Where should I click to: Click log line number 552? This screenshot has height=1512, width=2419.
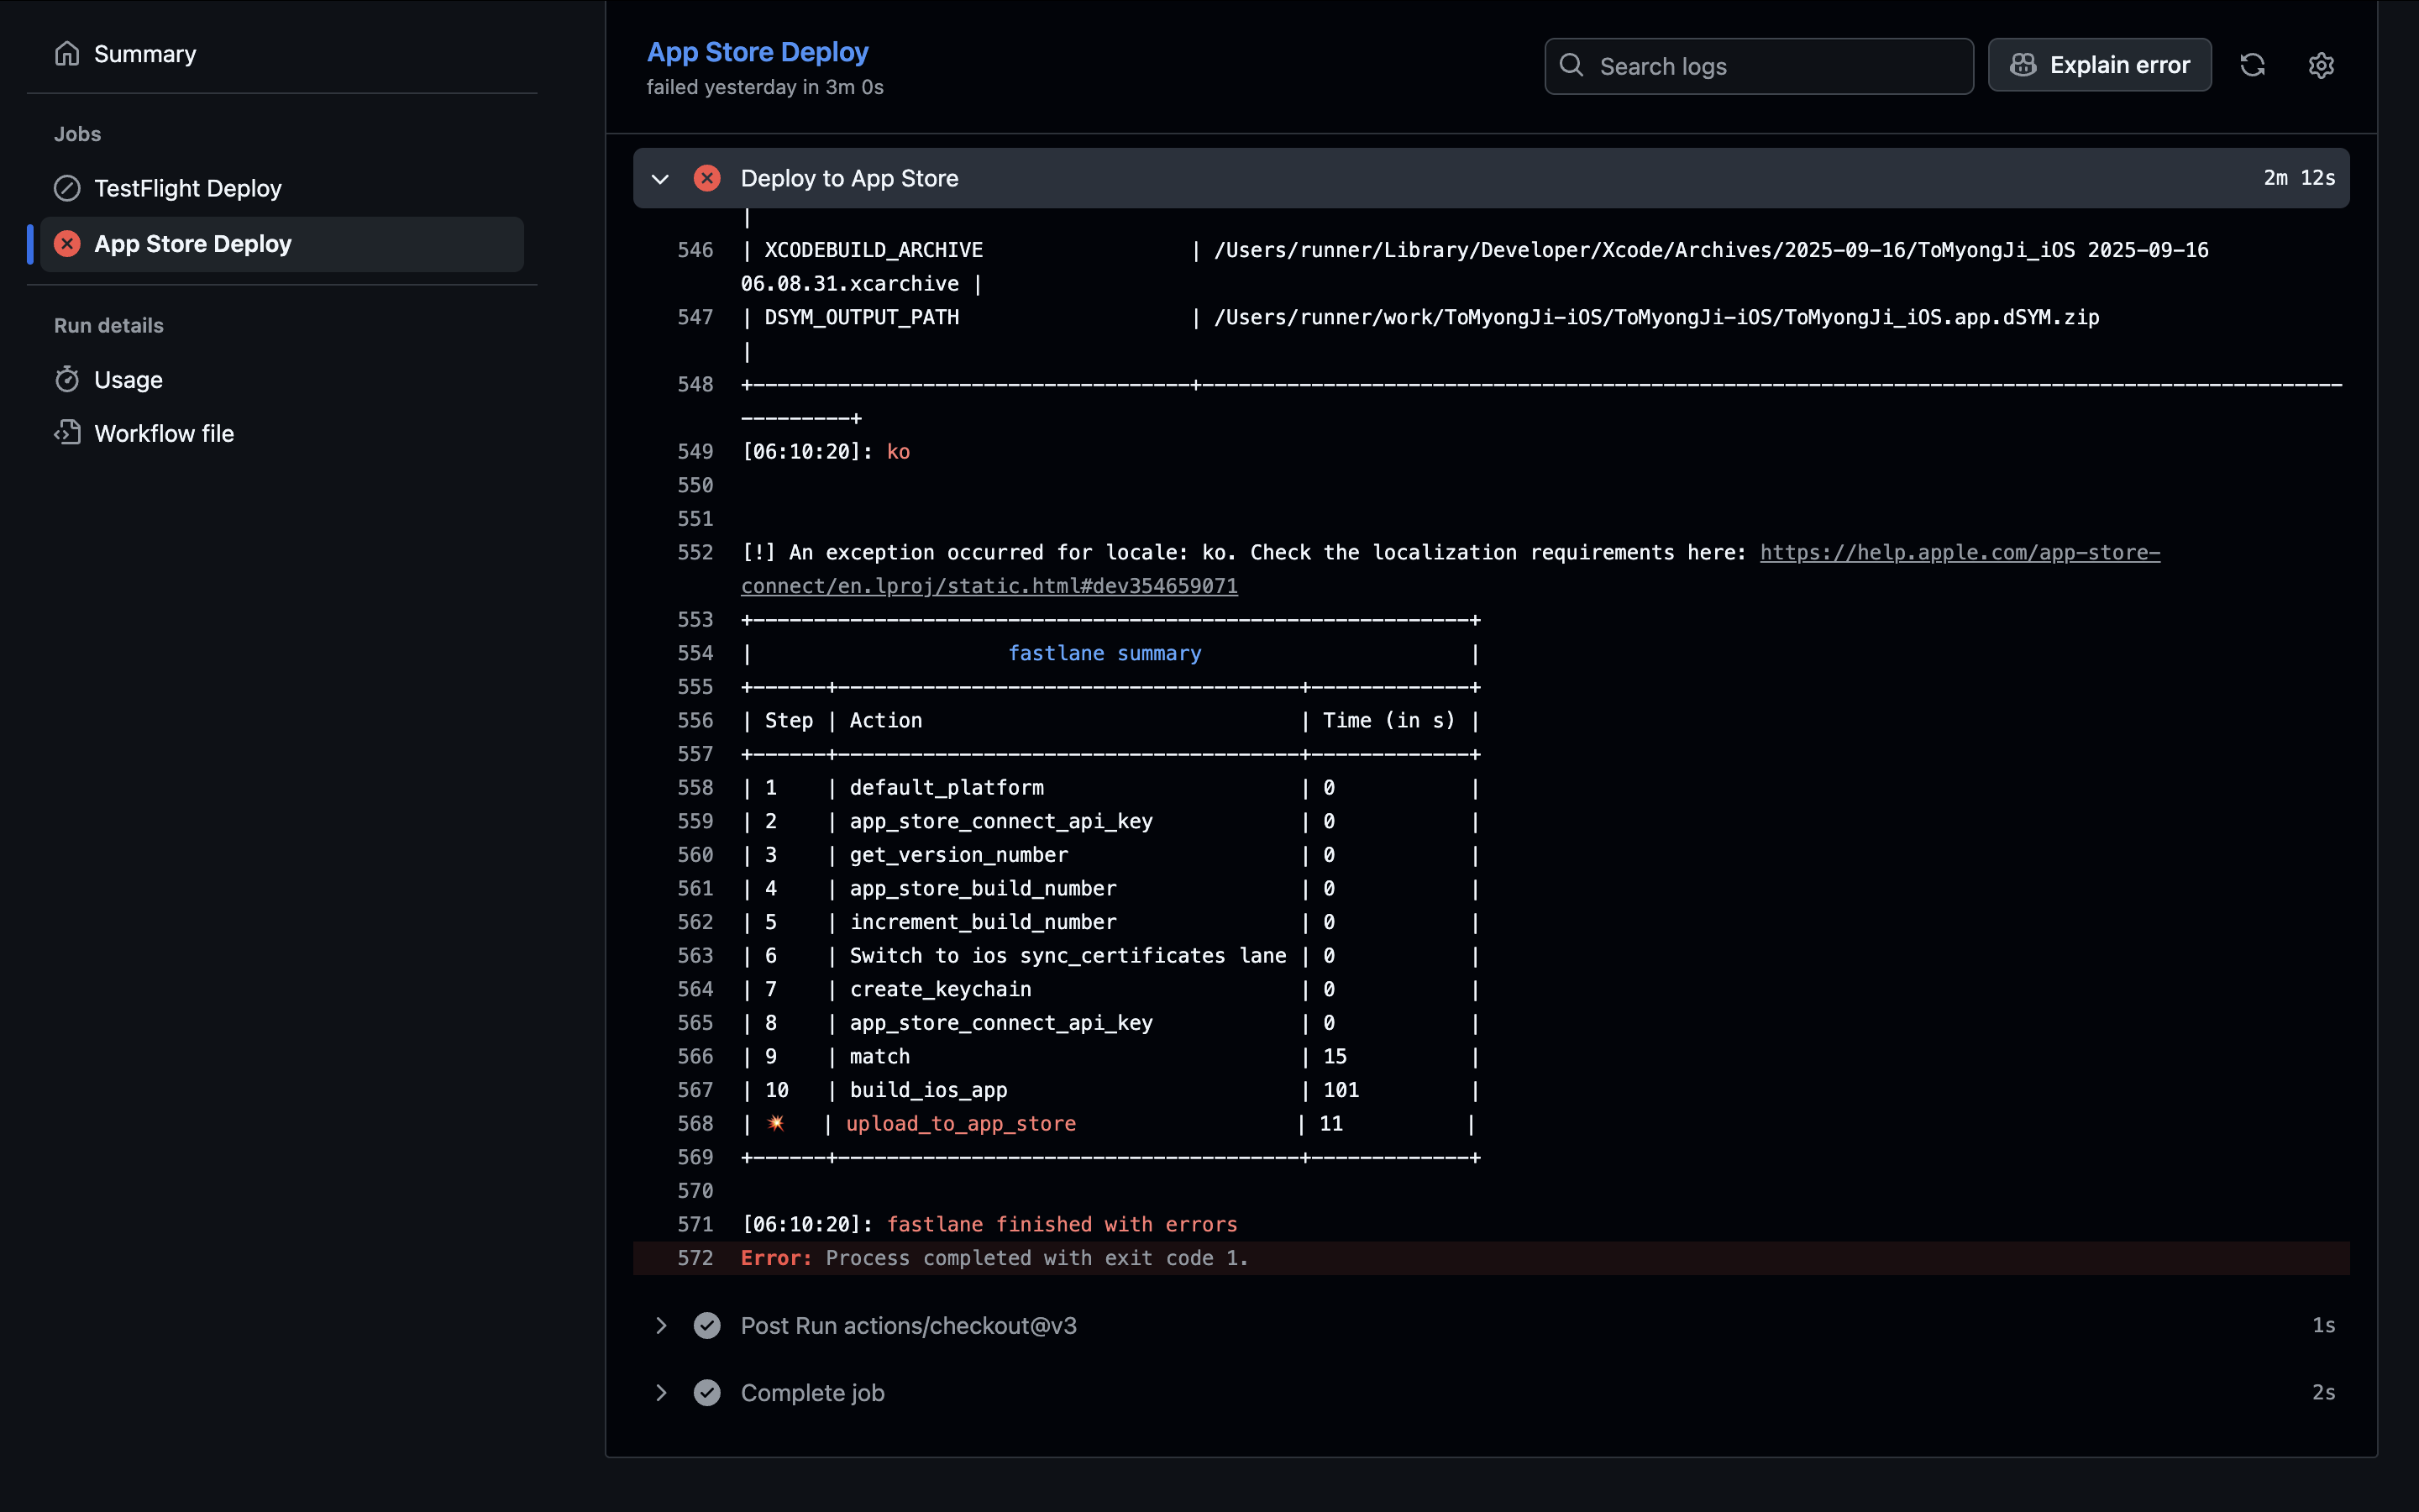(695, 552)
